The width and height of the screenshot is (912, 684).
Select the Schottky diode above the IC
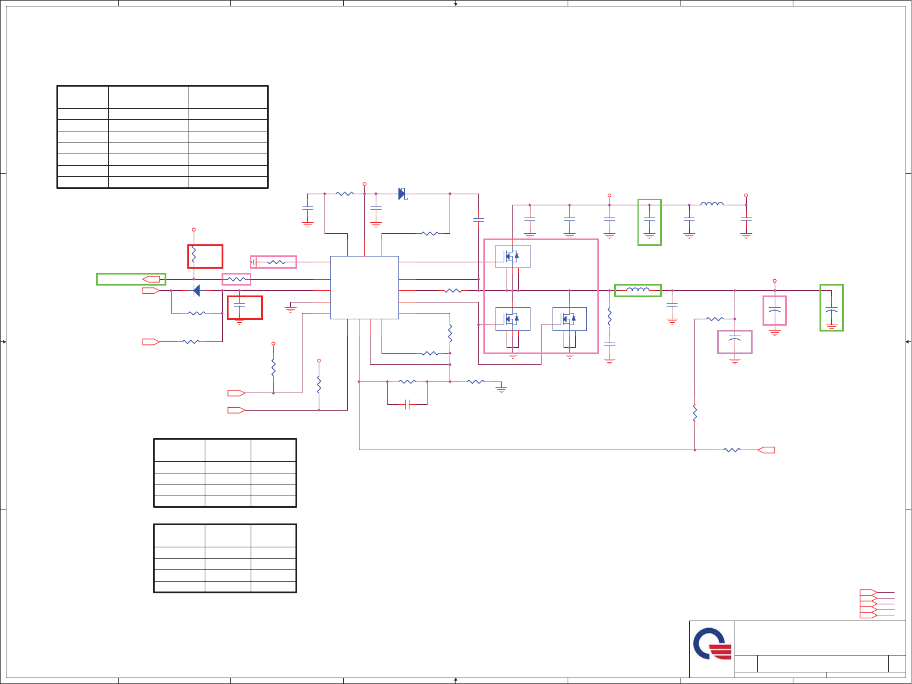coord(402,194)
